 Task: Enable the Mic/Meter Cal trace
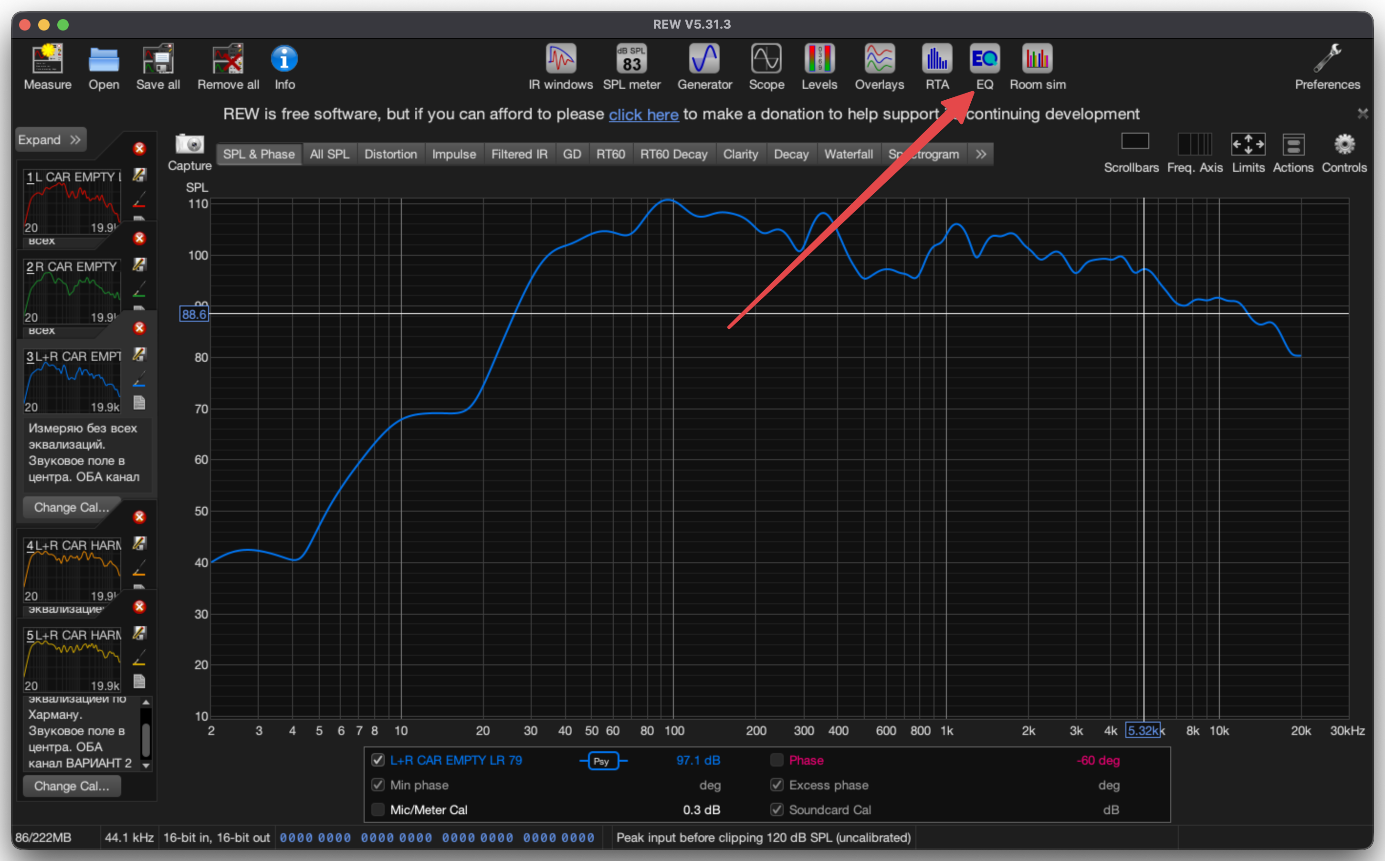[x=378, y=809]
